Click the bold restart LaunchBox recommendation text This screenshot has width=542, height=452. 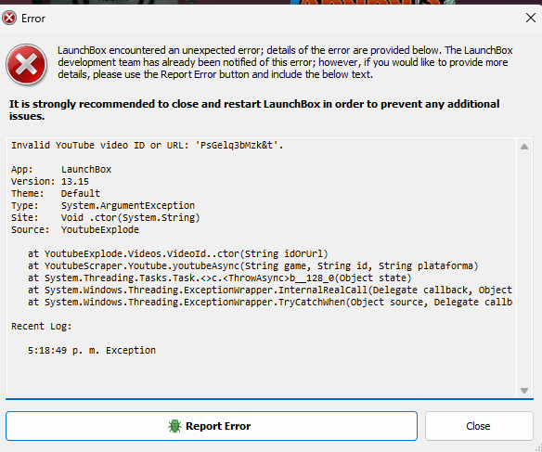coord(254,110)
